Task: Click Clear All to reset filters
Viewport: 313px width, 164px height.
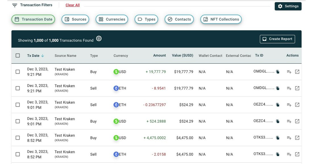Action: tap(72, 5)
